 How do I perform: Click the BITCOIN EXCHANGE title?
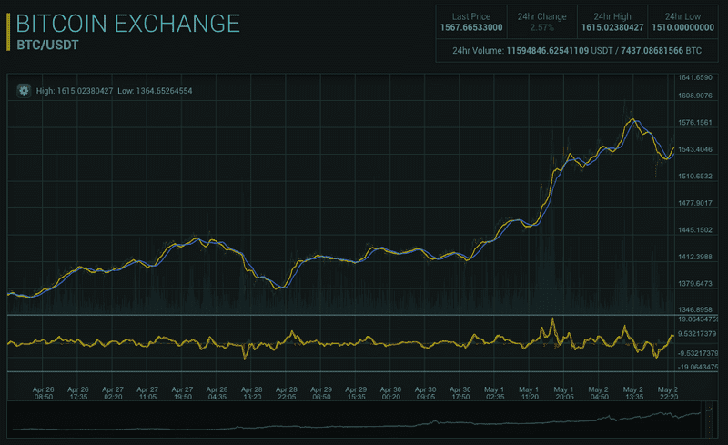128,24
